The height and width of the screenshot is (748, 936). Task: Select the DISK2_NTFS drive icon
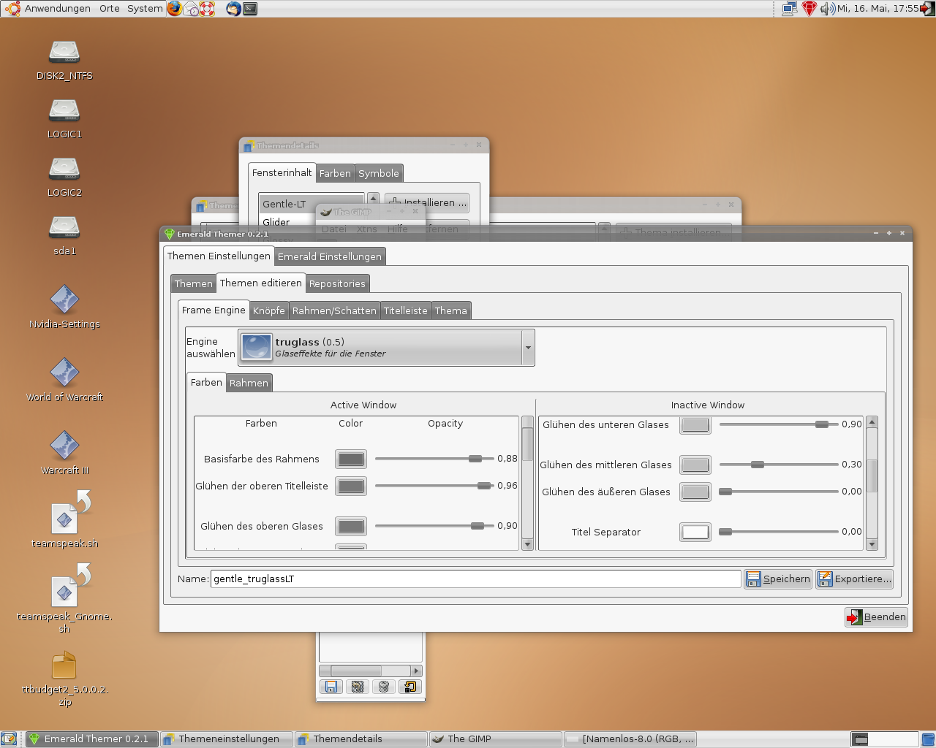point(64,53)
